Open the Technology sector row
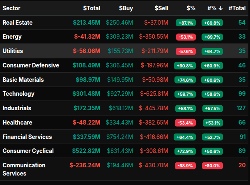Screen dimensions: 250x185 (x=18, y=94)
